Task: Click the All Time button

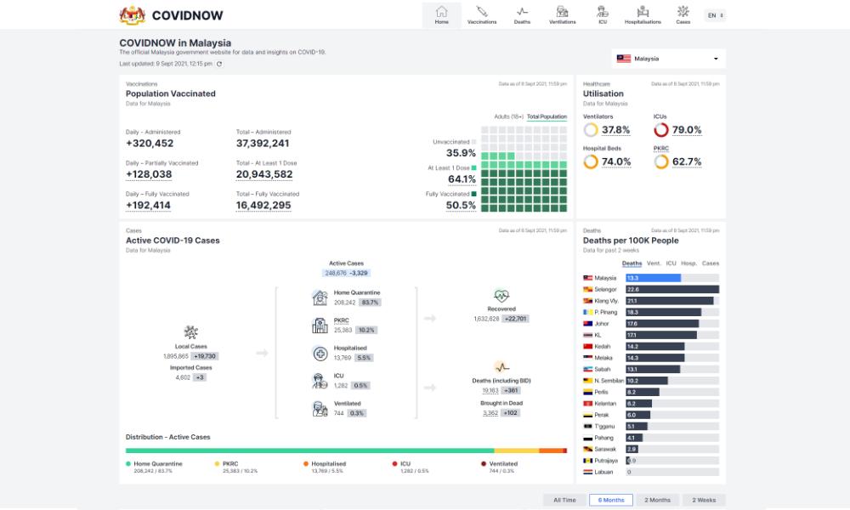Action: click(x=564, y=501)
